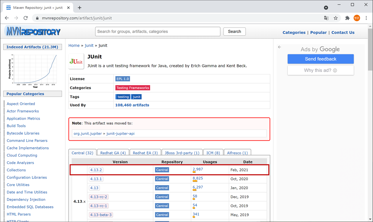The image size is (373, 222).
Task: Open Build Tools category
Action: pos(16,126)
